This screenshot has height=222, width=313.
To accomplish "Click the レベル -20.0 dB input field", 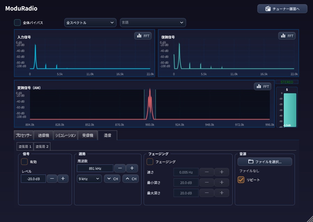I will [x=33, y=179].
